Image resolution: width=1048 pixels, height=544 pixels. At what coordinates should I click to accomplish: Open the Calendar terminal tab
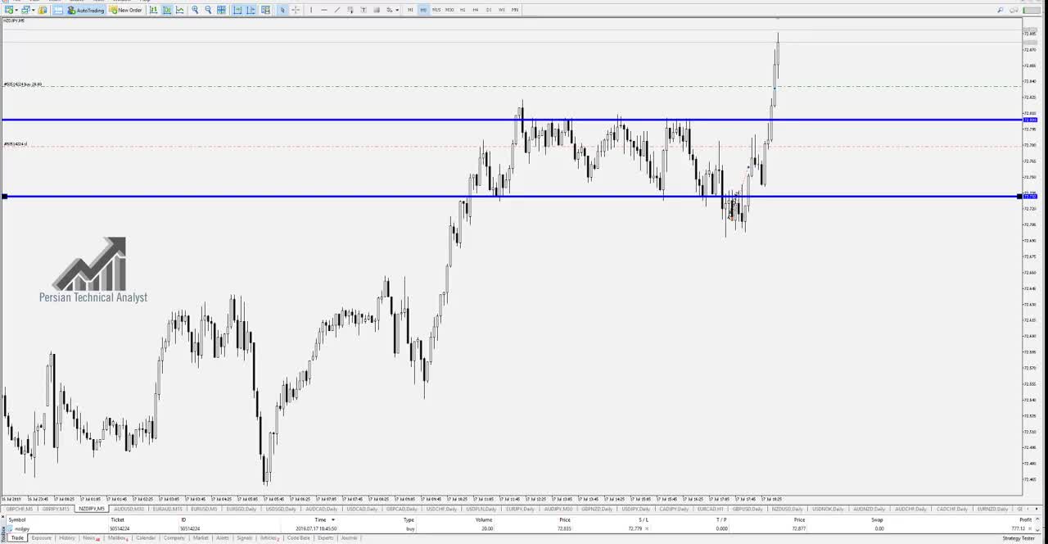(x=146, y=537)
